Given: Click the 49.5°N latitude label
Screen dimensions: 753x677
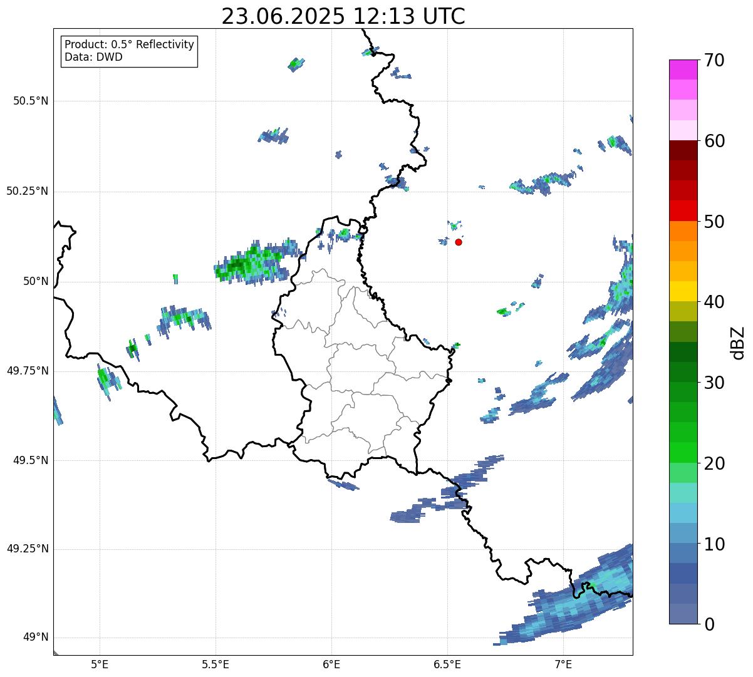Looking at the screenshot, I should [x=31, y=460].
